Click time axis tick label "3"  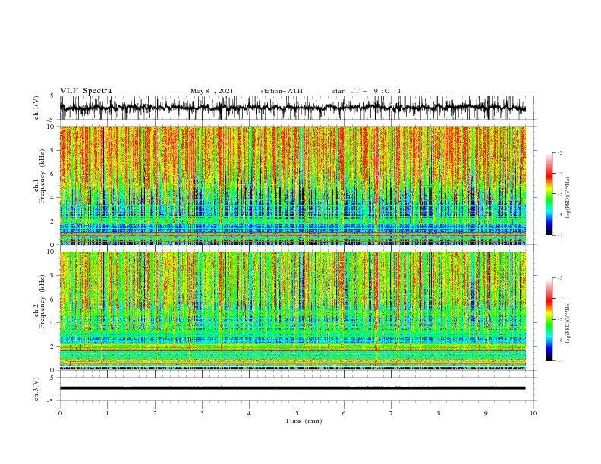point(203,413)
